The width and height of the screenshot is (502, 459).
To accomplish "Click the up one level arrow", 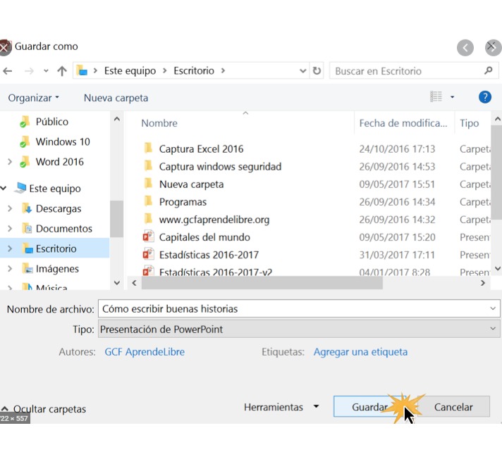I will tap(62, 71).
